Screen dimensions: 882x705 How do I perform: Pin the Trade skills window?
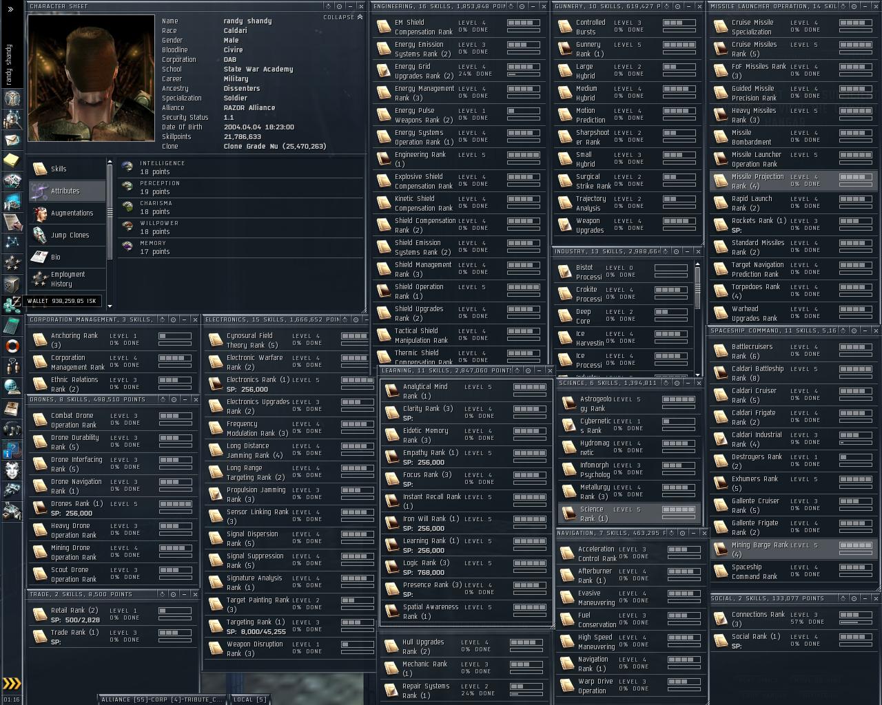(174, 594)
